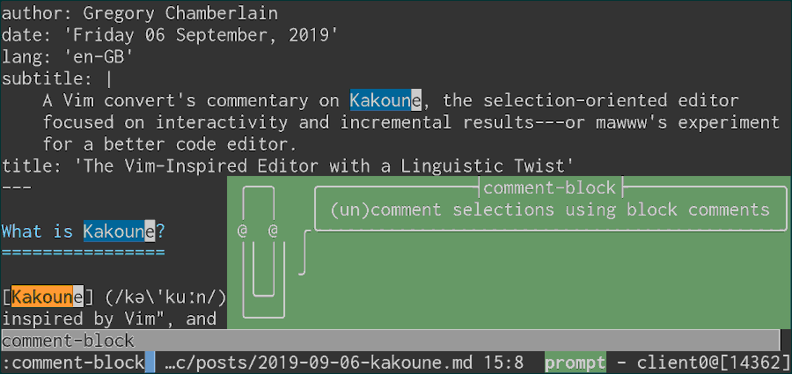The image size is (792, 374).
Task: Click the author line Gregory Chamberlain
Action: click(140, 14)
